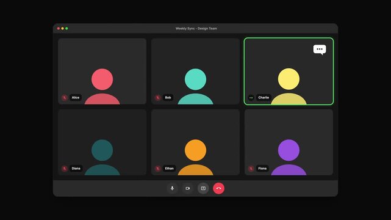This screenshot has width=391, height=220.
Task: Click Bob's muted microphone icon
Action: [x=157, y=98]
